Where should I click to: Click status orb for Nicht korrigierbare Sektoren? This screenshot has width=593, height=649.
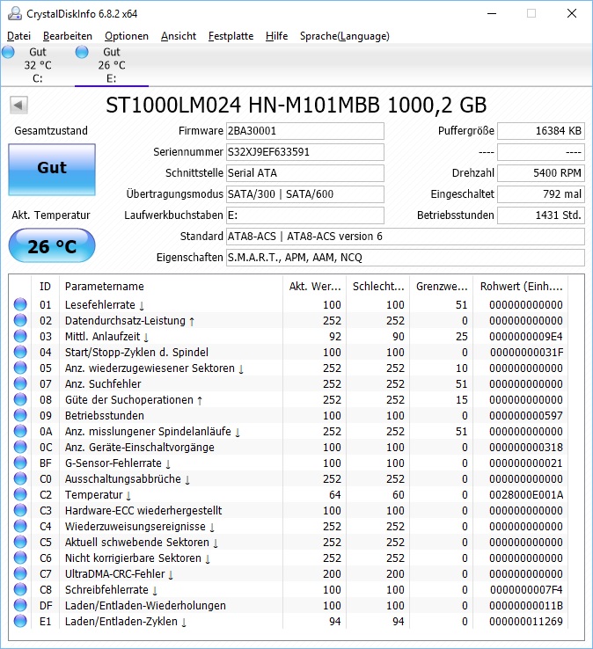[20, 558]
